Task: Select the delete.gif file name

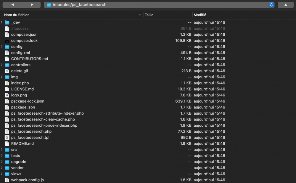Action: [x=20, y=71]
